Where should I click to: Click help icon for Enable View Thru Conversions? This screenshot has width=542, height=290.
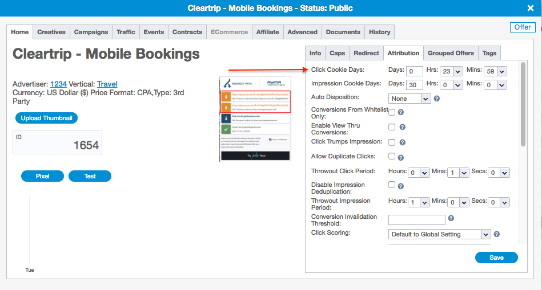pyautogui.click(x=402, y=127)
